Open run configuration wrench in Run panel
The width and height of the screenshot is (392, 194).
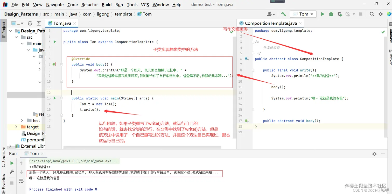[x=12, y=172]
